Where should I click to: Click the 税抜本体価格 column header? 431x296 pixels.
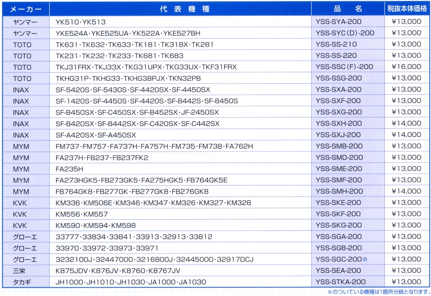pyautogui.click(x=407, y=9)
